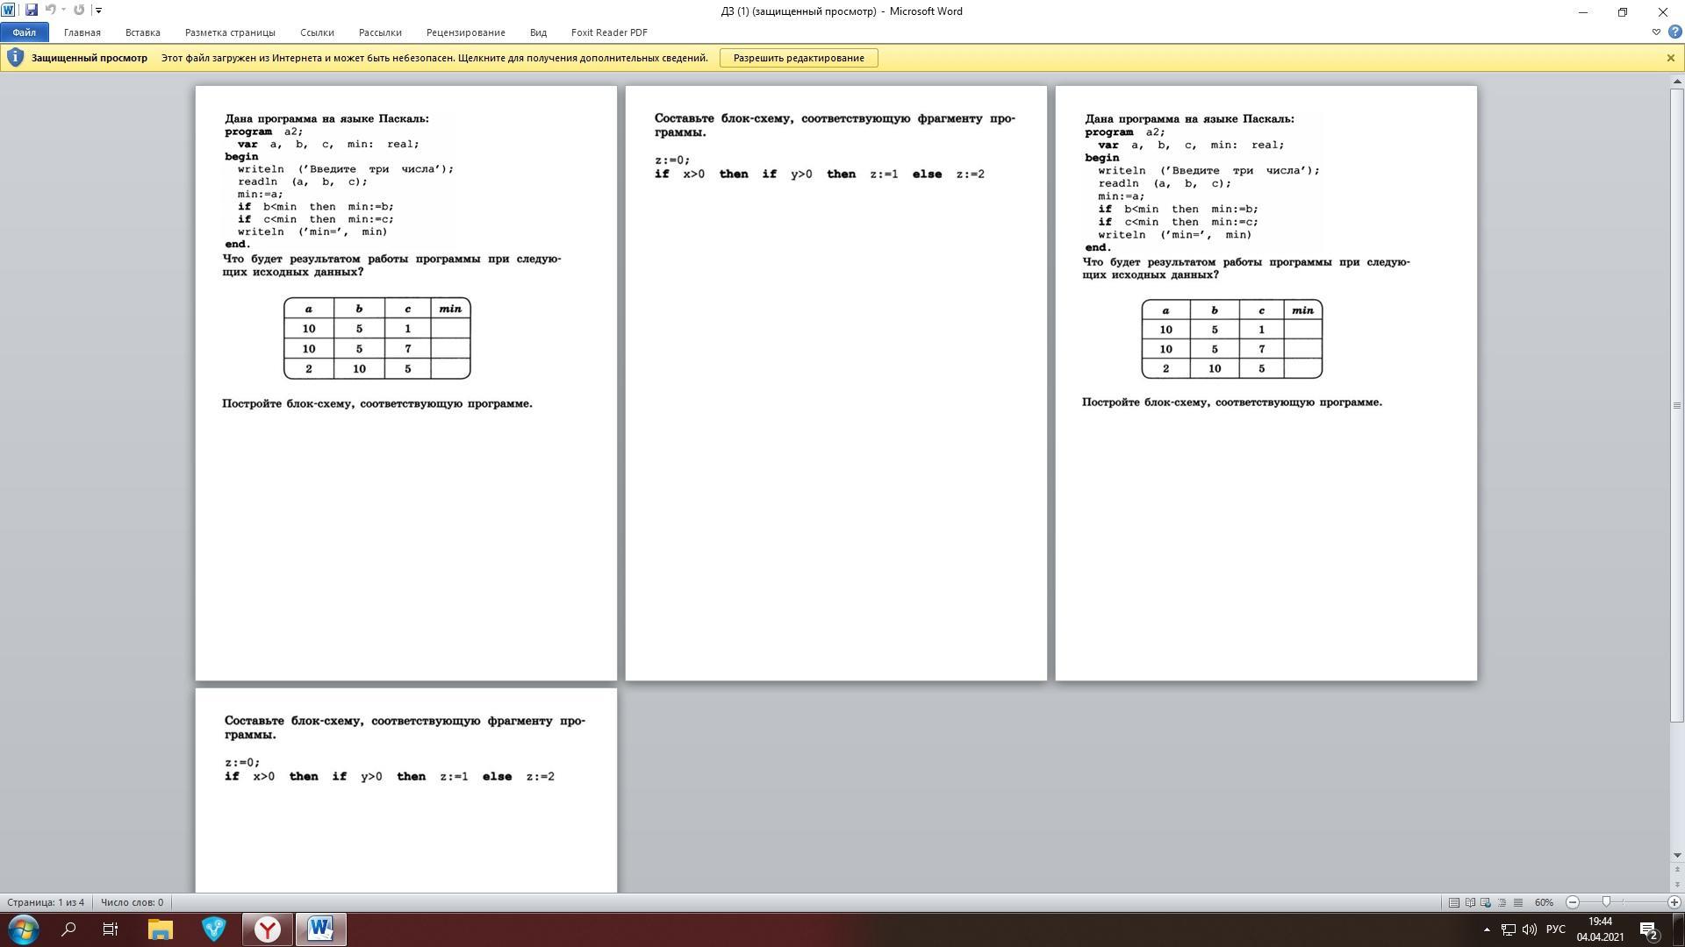Screen dimensions: 1685x947
Task: Open Yandex Browser from taskbar
Action: (267, 929)
